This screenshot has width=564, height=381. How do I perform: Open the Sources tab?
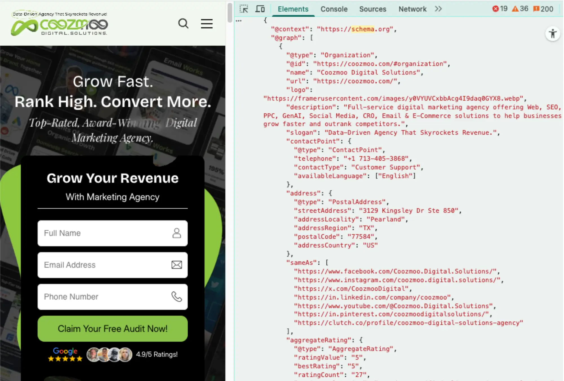click(372, 9)
